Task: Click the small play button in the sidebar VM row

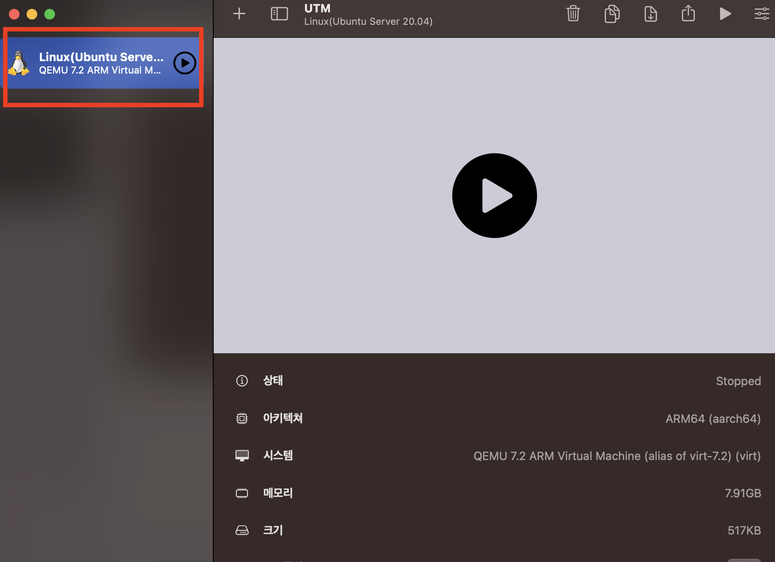Action: (x=185, y=63)
